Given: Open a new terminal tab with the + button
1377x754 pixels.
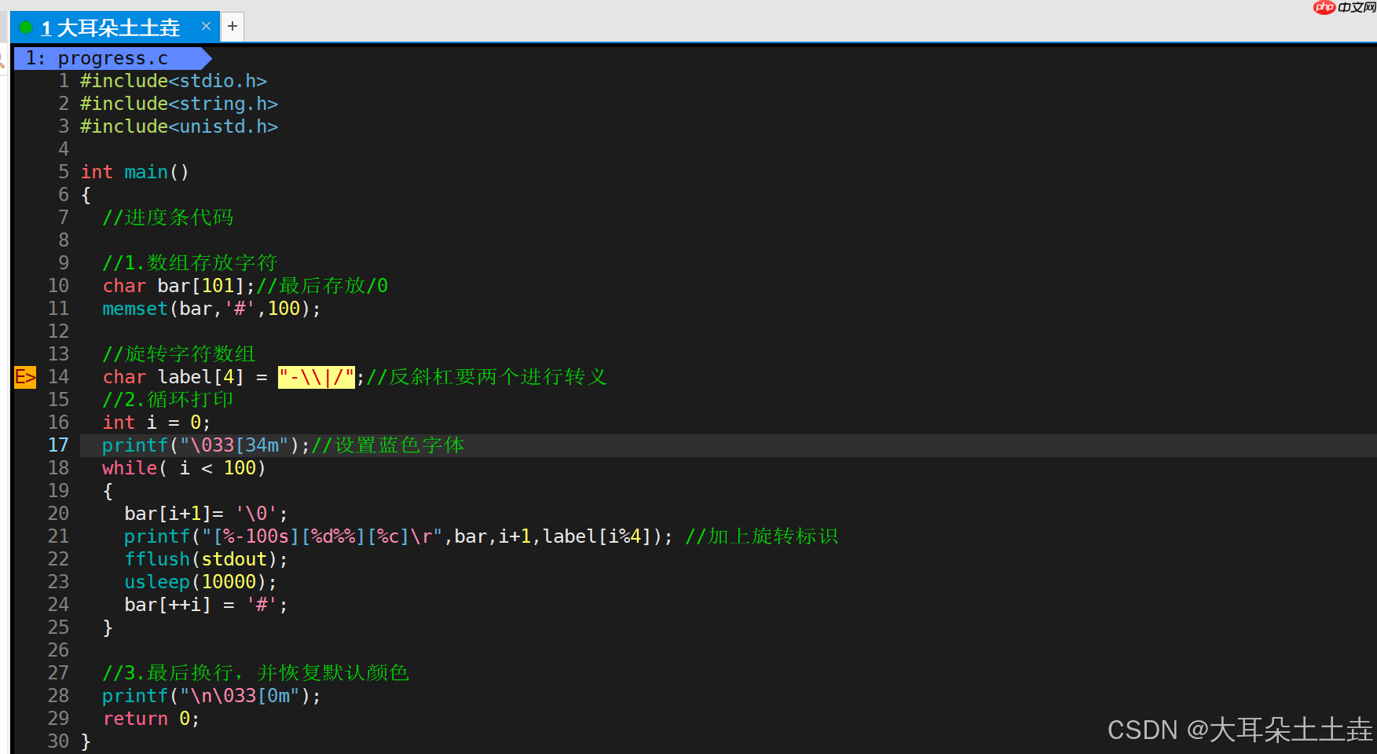Looking at the screenshot, I should pos(232,26).
